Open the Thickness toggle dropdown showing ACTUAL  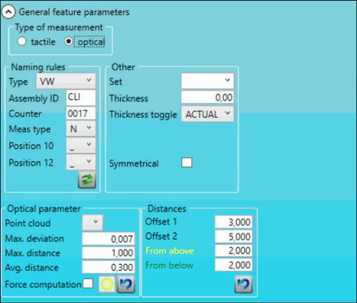207,114
